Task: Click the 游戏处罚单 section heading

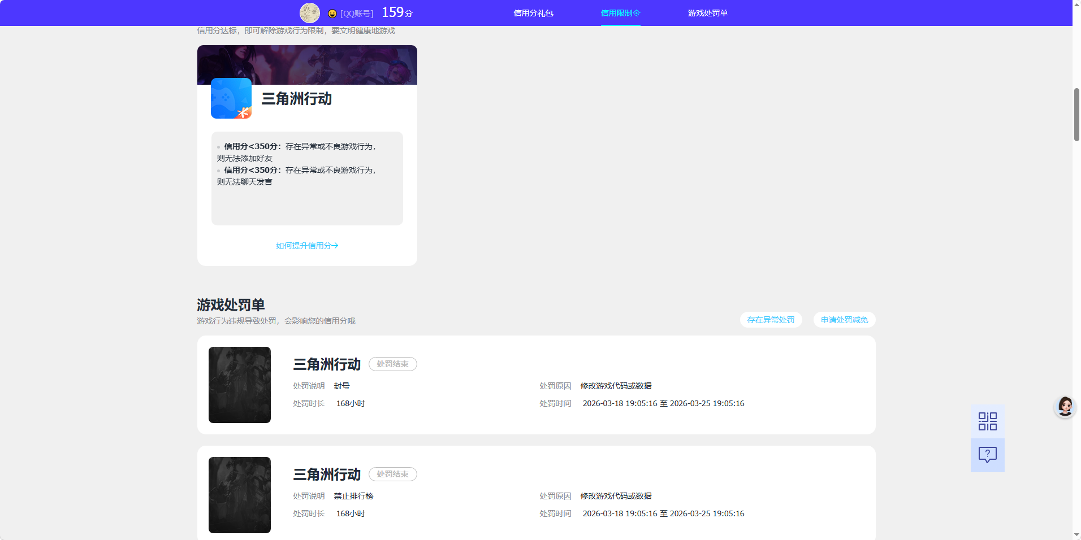Action: 231,305
